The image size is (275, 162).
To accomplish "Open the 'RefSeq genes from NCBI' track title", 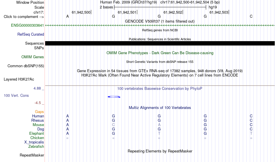I will tap(160, 30).
